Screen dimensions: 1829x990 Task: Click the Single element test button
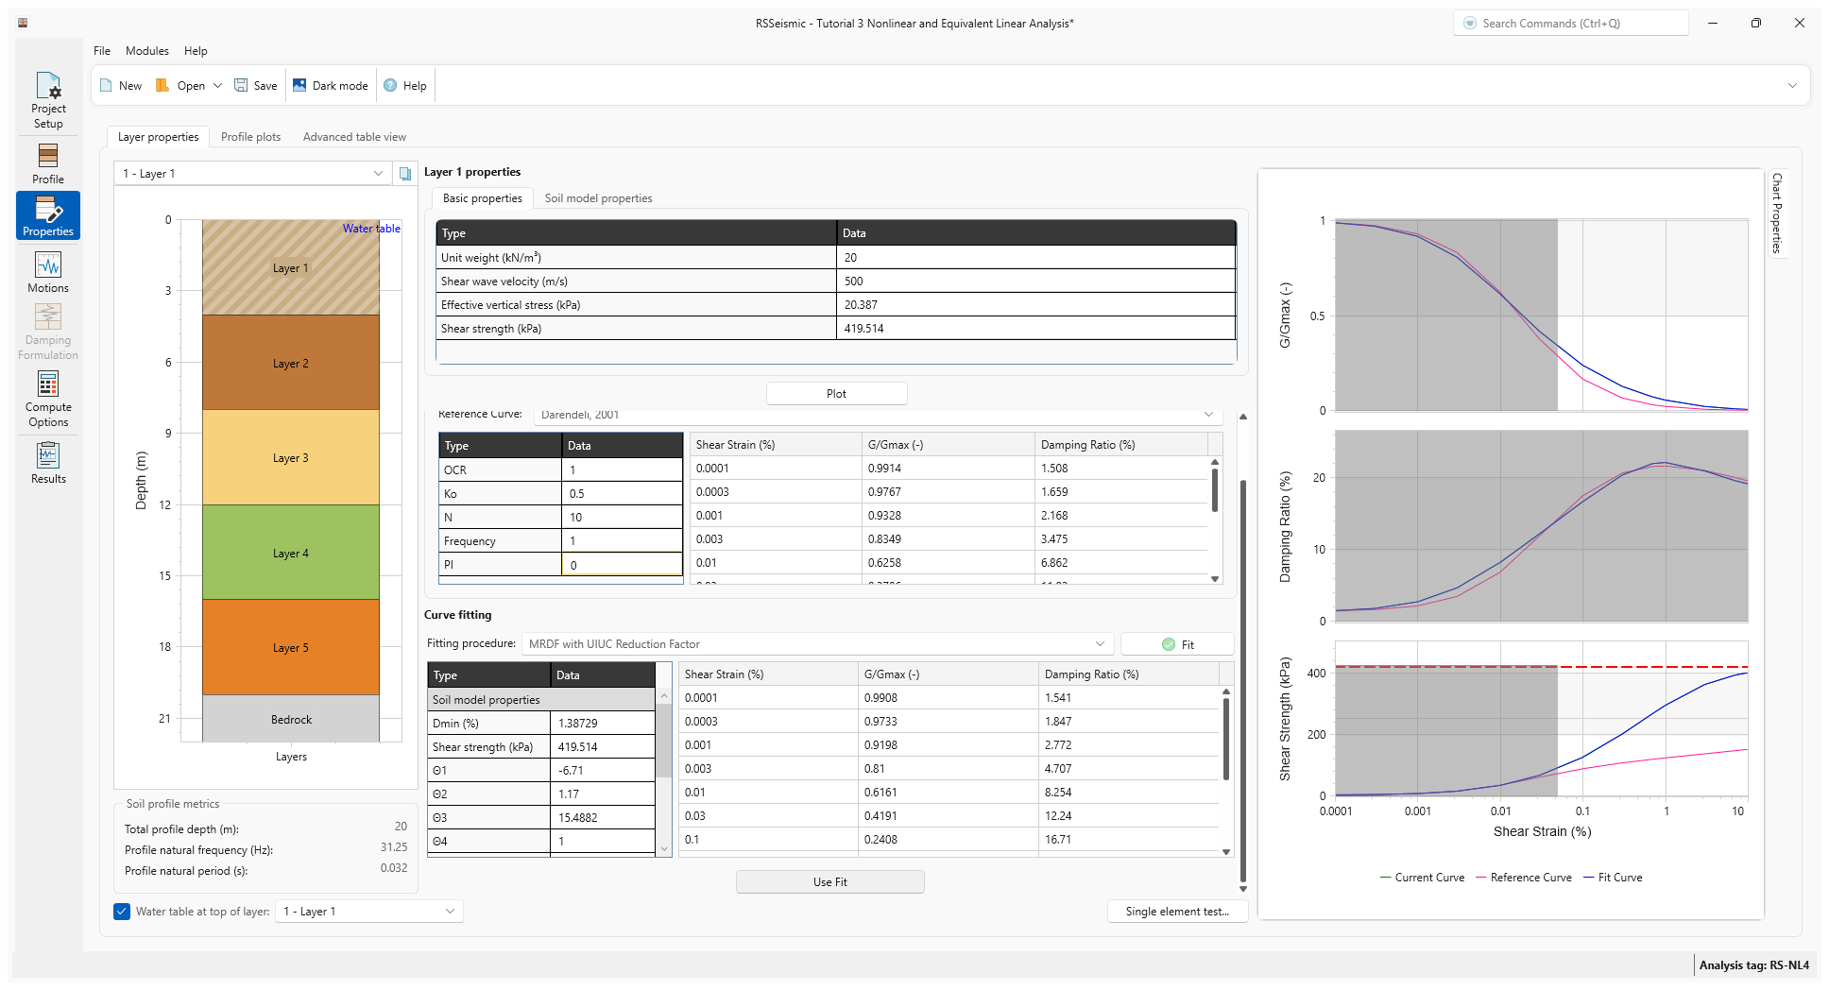[1177, 912]
